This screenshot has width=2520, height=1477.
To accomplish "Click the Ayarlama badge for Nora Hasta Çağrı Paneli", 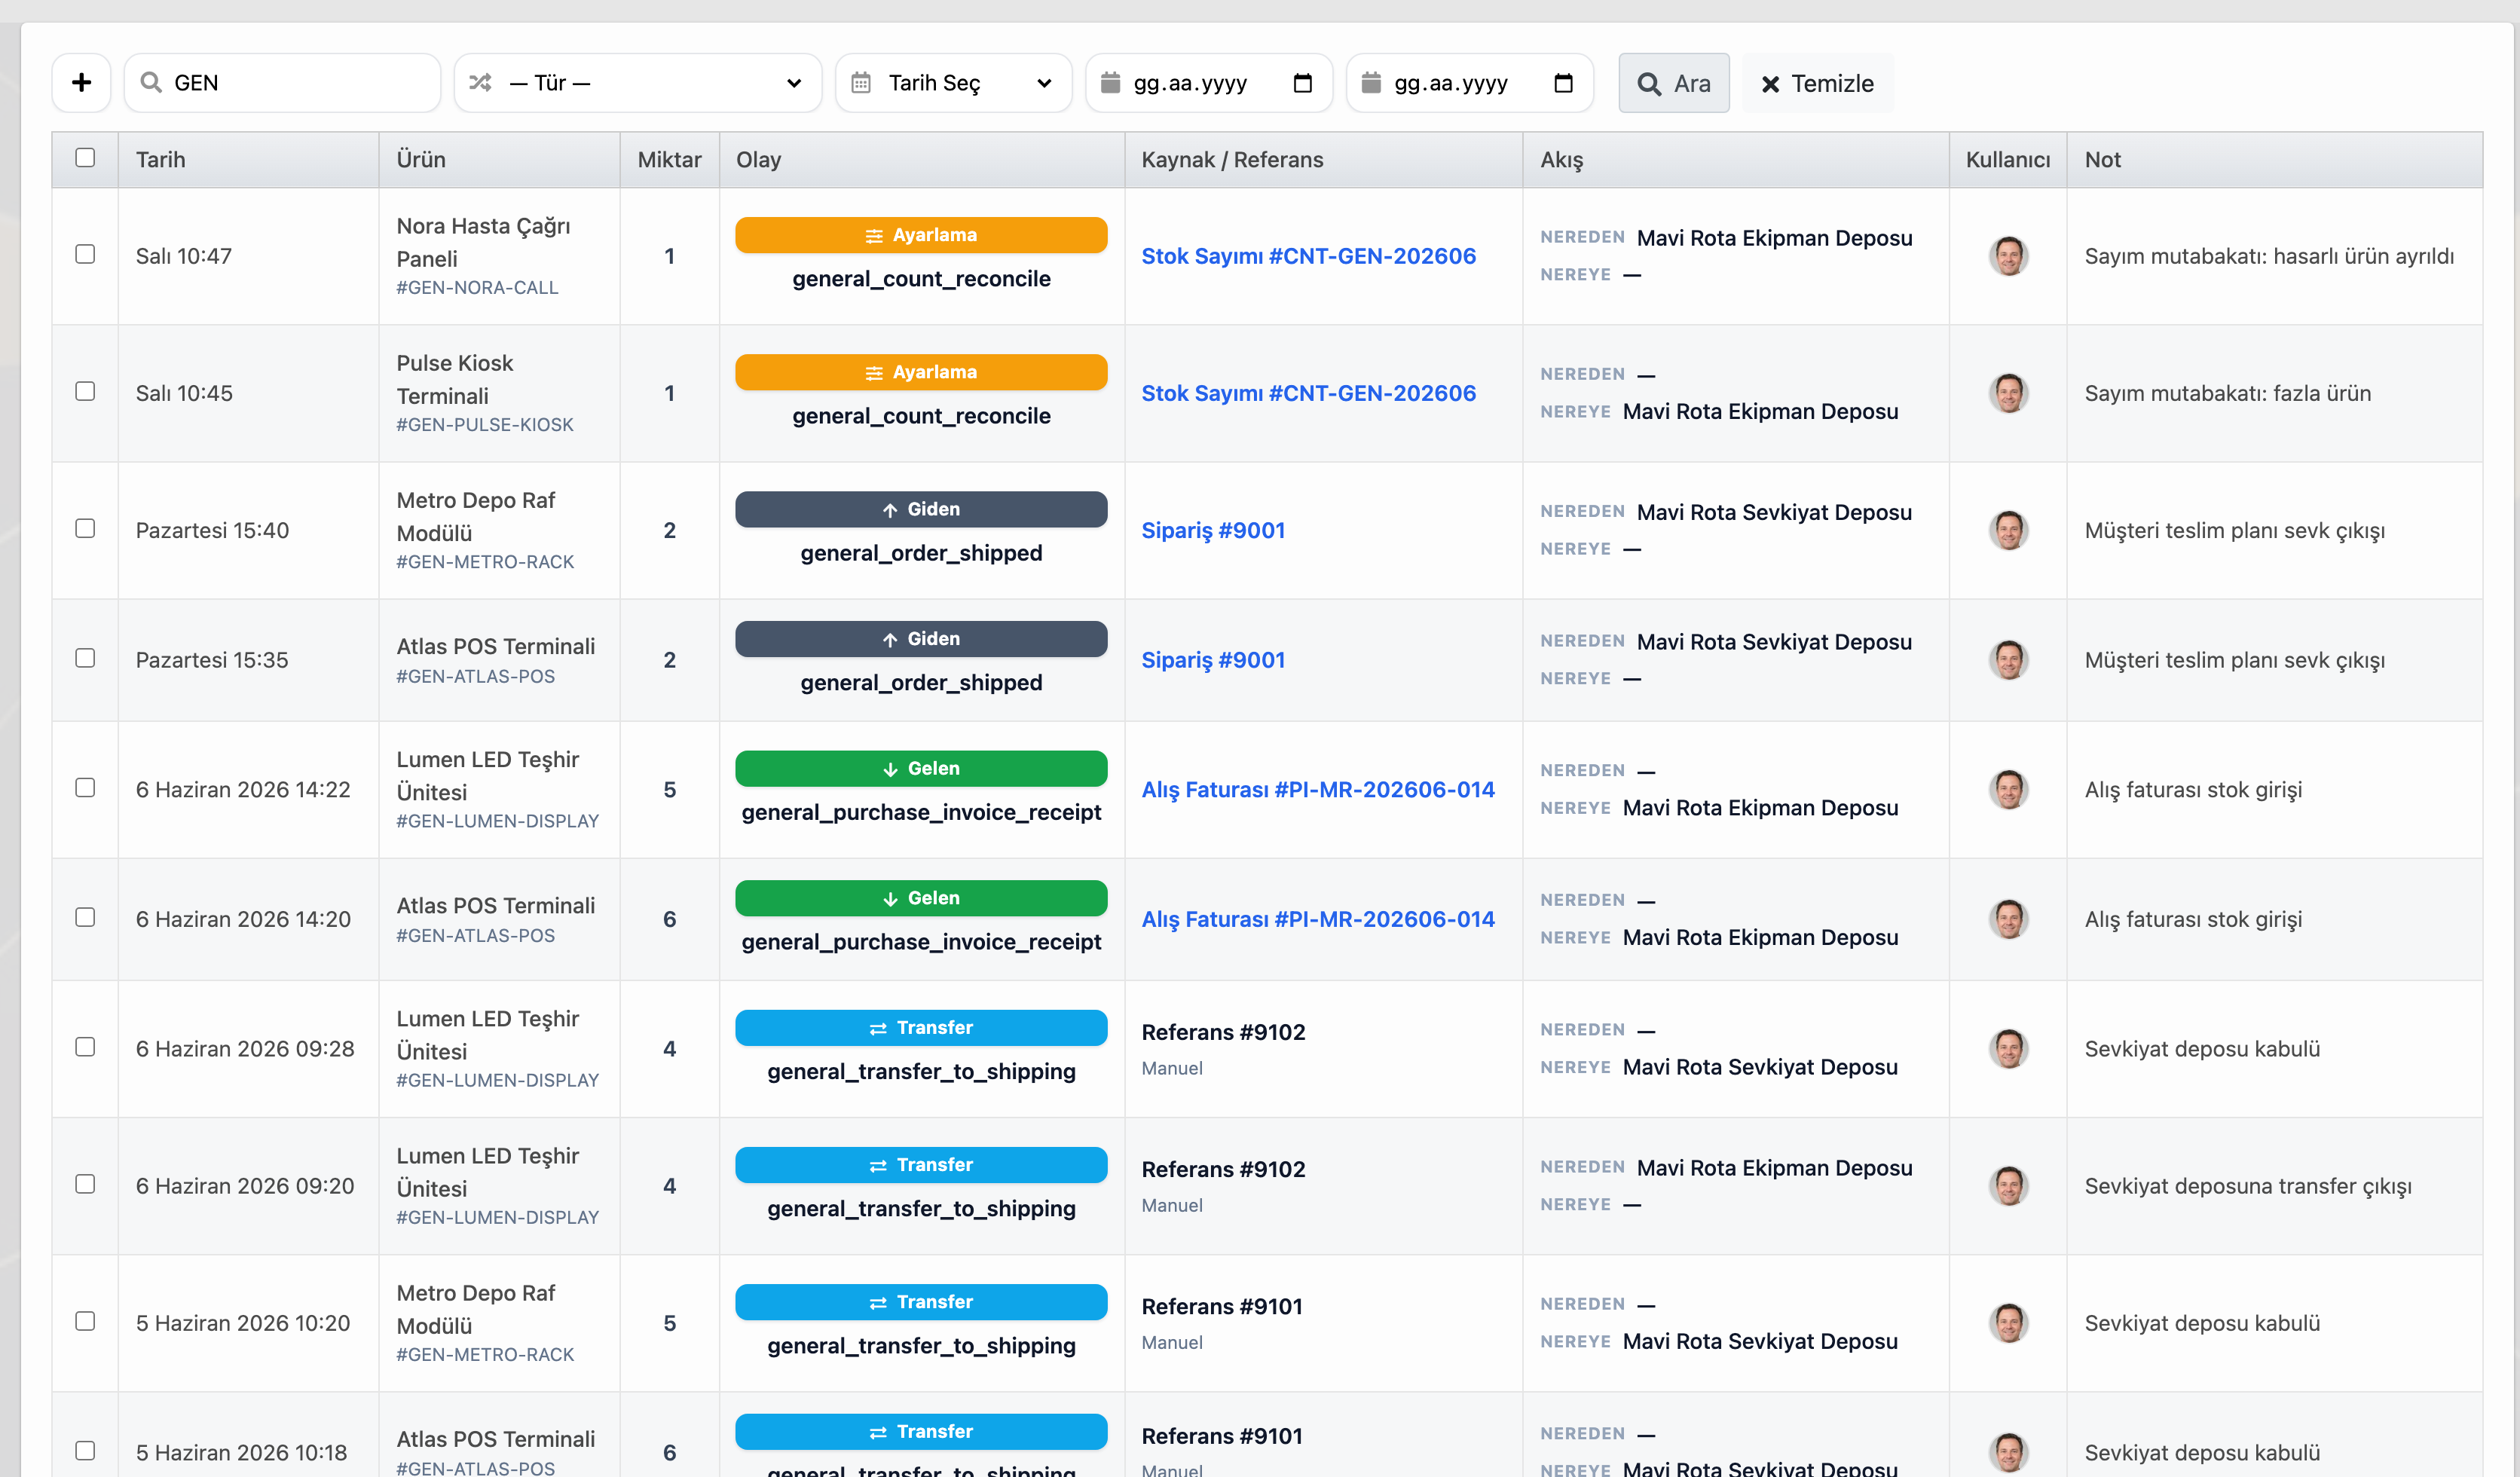I will point(921,235).
